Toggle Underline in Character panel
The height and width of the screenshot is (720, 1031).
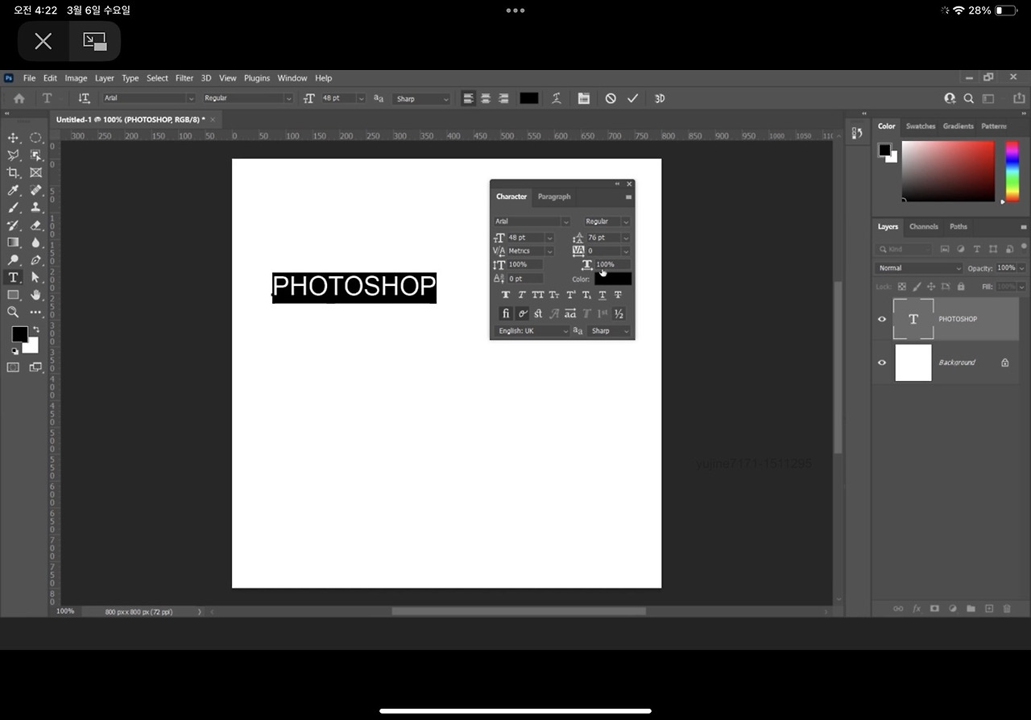[x=602, y=295]
